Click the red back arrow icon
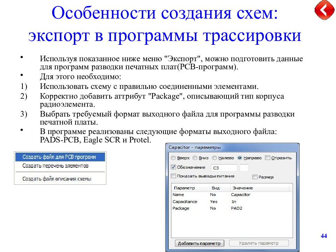 324,10
